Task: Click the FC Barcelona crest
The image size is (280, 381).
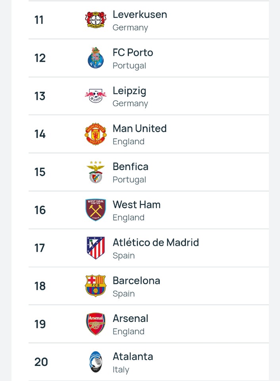Action: tap(96, 286)
